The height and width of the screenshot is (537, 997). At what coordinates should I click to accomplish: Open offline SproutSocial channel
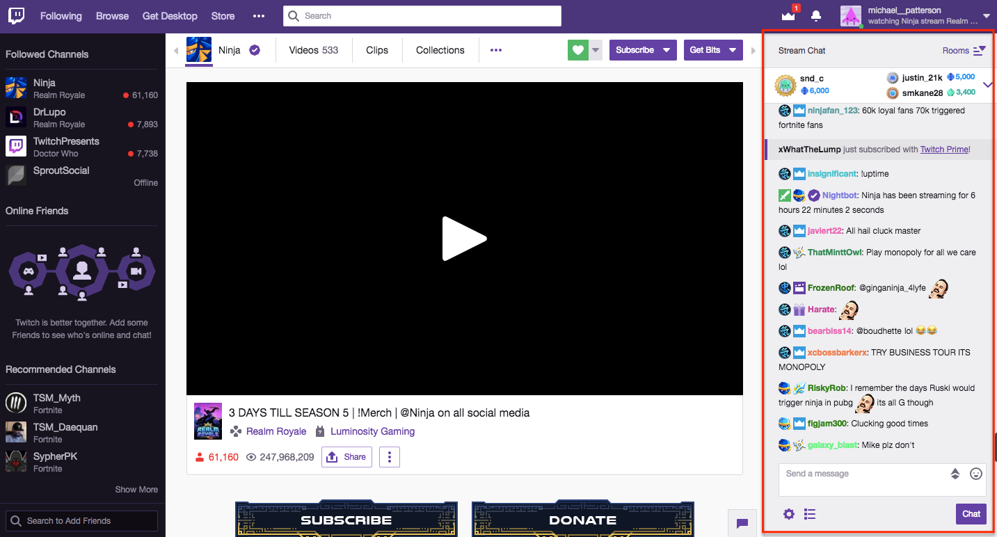(x=82, y=176)
